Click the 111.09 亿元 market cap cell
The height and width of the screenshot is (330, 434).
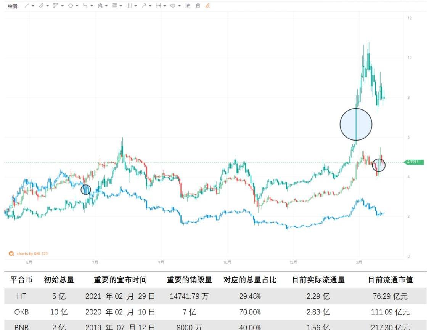[x=391, y=312]
